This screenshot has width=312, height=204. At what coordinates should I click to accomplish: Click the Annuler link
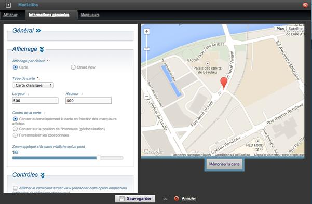tap(188, 198)
